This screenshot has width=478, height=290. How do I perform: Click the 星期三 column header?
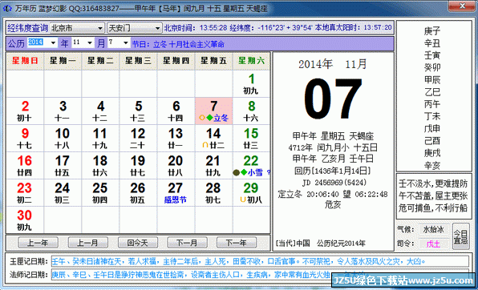point(138,61)
